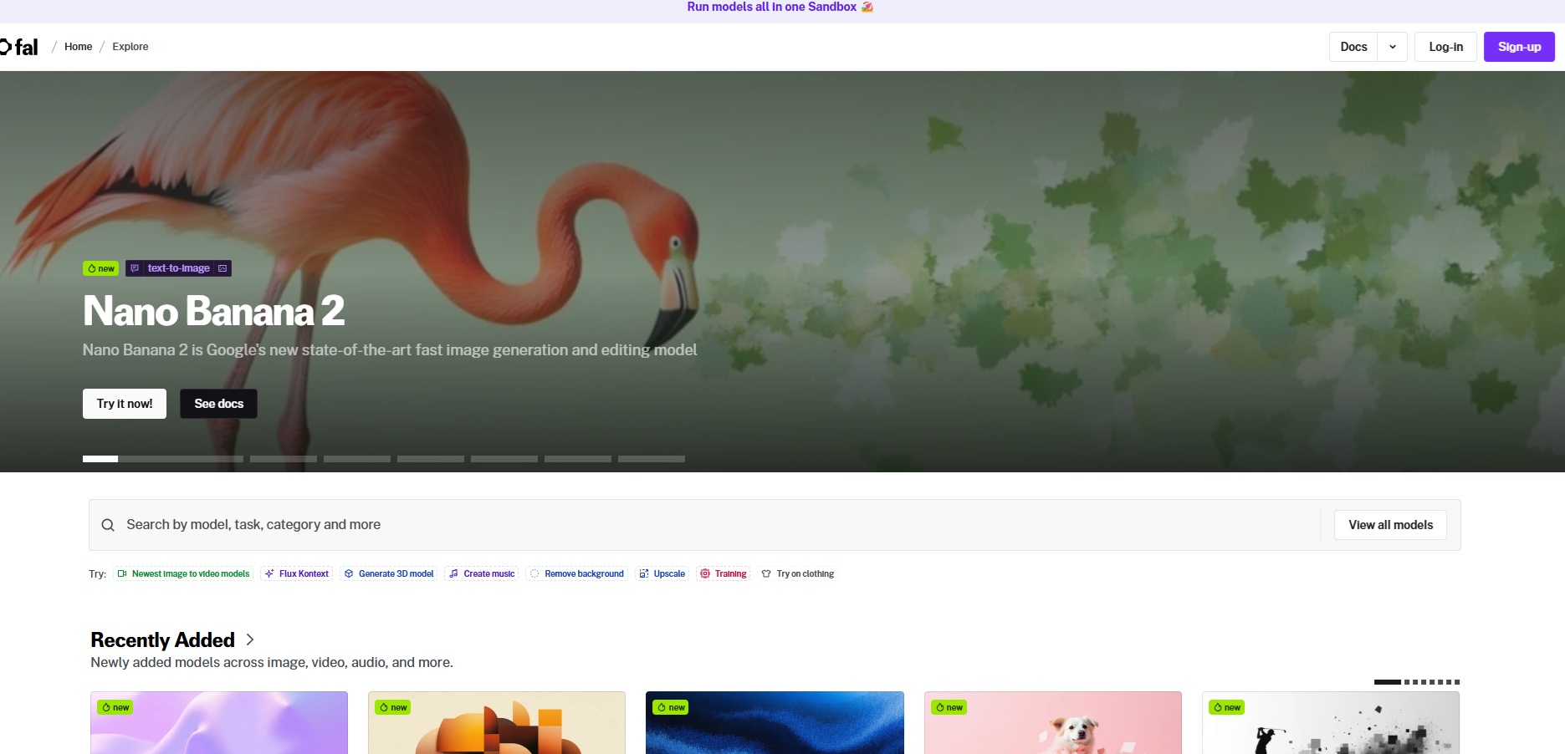This screenshot has width=1565, height=754.
Task: Click the Training chip icon
Action: coord(705,573)
